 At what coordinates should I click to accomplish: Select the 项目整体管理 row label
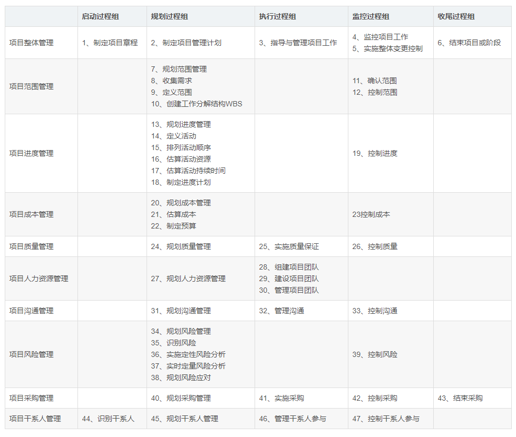pos(31,43)
